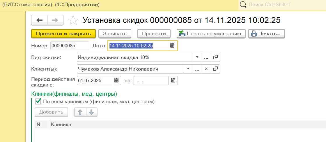The width and height of the screenshot is (326, 142).
Task: Add document to favorites star
Action: click(x=73, y=20)
